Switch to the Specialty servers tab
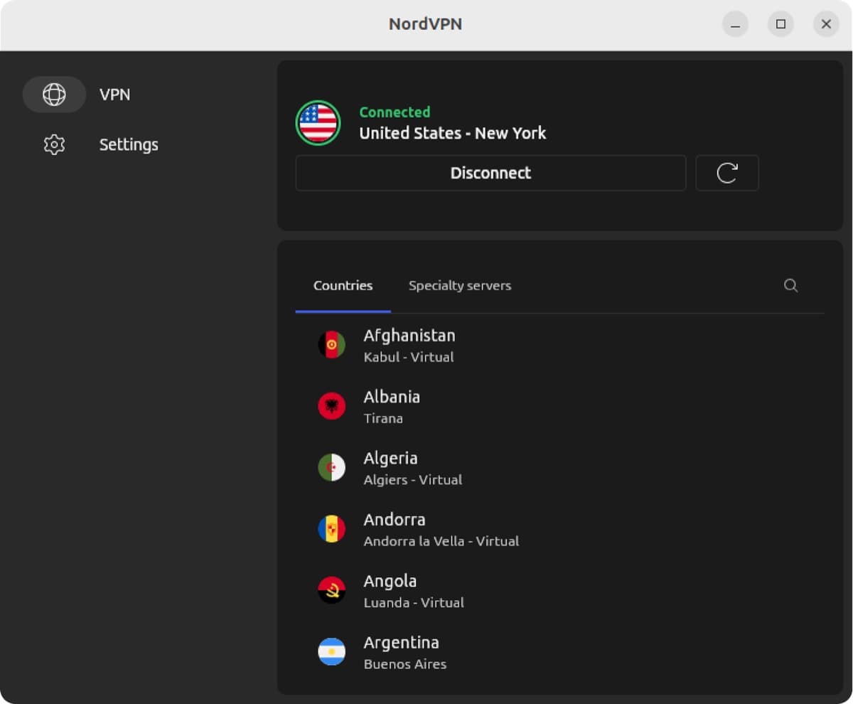 coord(460,285)
